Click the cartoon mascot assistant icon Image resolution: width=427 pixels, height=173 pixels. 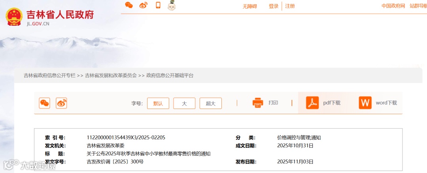tap(172, 6)
